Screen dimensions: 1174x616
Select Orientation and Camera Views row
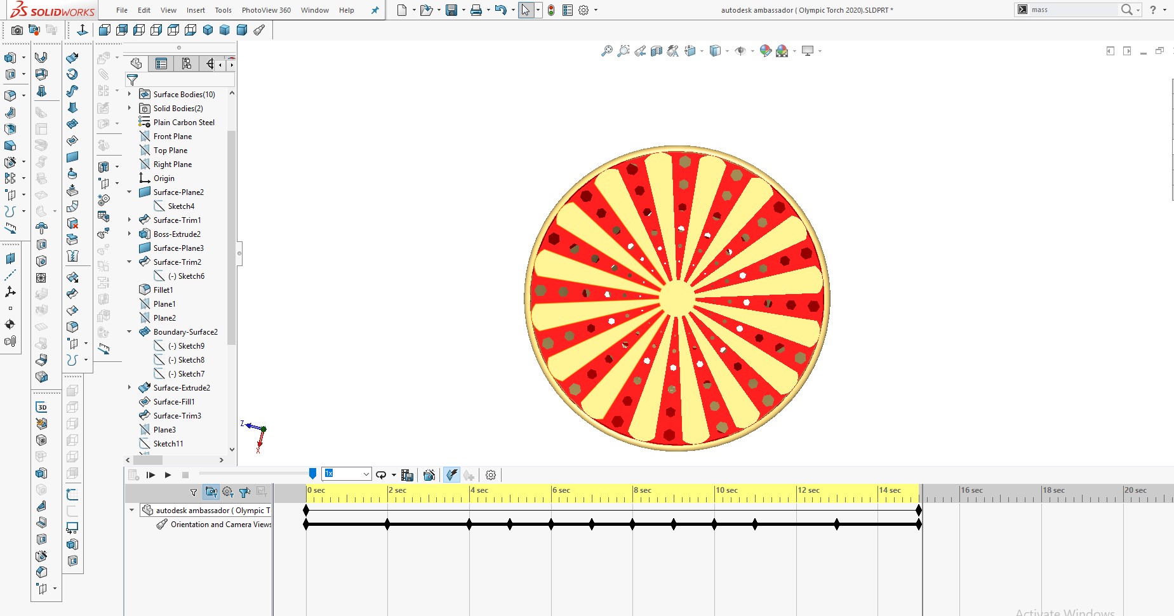point(214,525)
